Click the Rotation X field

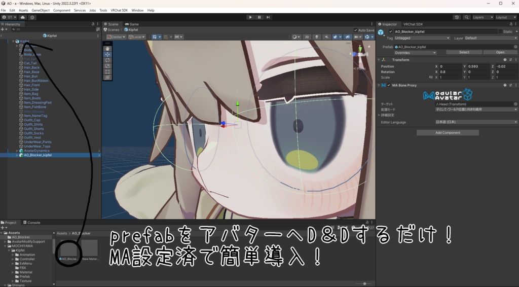click(x=450, y=72)
